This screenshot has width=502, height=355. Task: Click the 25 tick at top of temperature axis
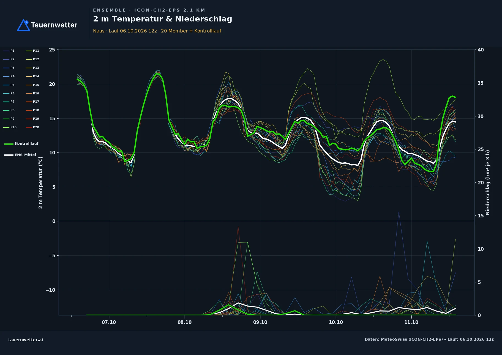point(52,50)
